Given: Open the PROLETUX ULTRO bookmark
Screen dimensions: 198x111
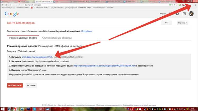Looking at the screenshot, I should pos(42,8).
